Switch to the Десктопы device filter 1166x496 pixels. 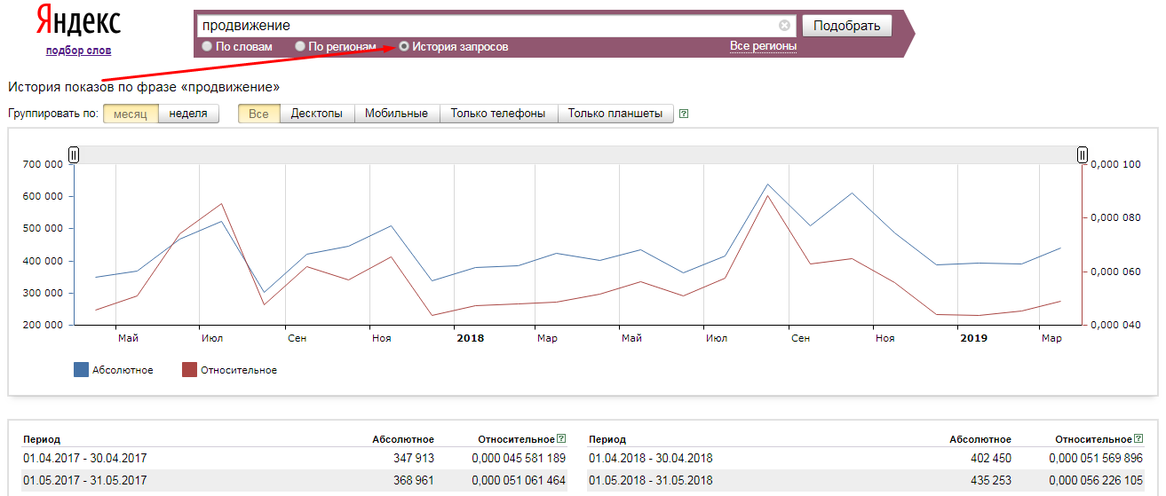[x=317, y=114]
